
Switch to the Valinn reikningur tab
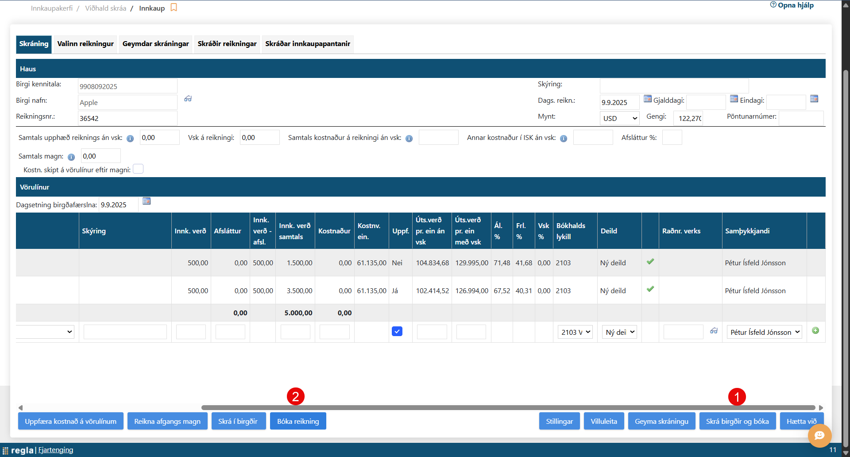(x=85, y=44)
